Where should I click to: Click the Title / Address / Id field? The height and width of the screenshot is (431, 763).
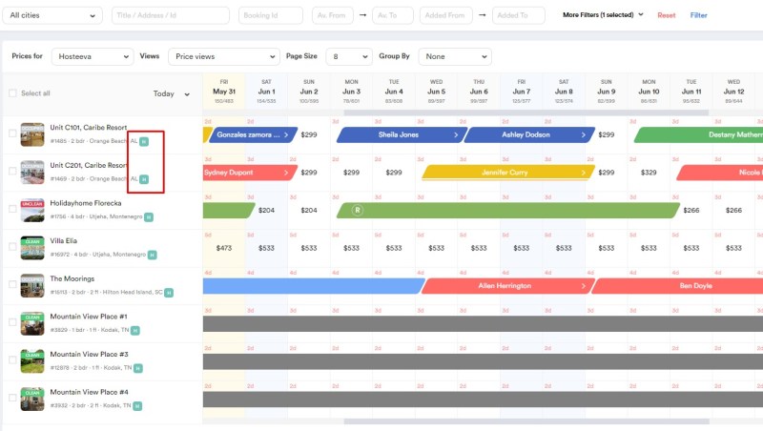pyautogui.click(x=170, y=15)
